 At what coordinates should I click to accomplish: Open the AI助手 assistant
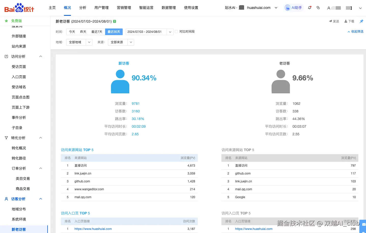(x=293, y=8)
